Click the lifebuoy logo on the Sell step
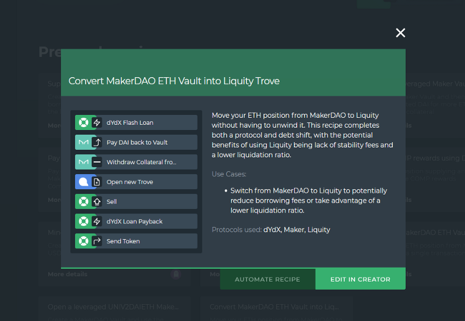465x321 pixels. [x=84, y=201]
